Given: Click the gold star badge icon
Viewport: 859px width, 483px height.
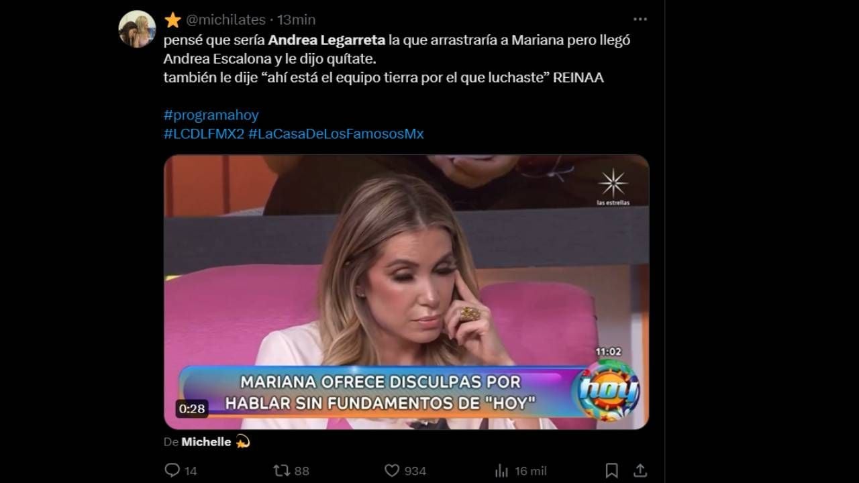Looking at the screenshot, I should [172, 19].
